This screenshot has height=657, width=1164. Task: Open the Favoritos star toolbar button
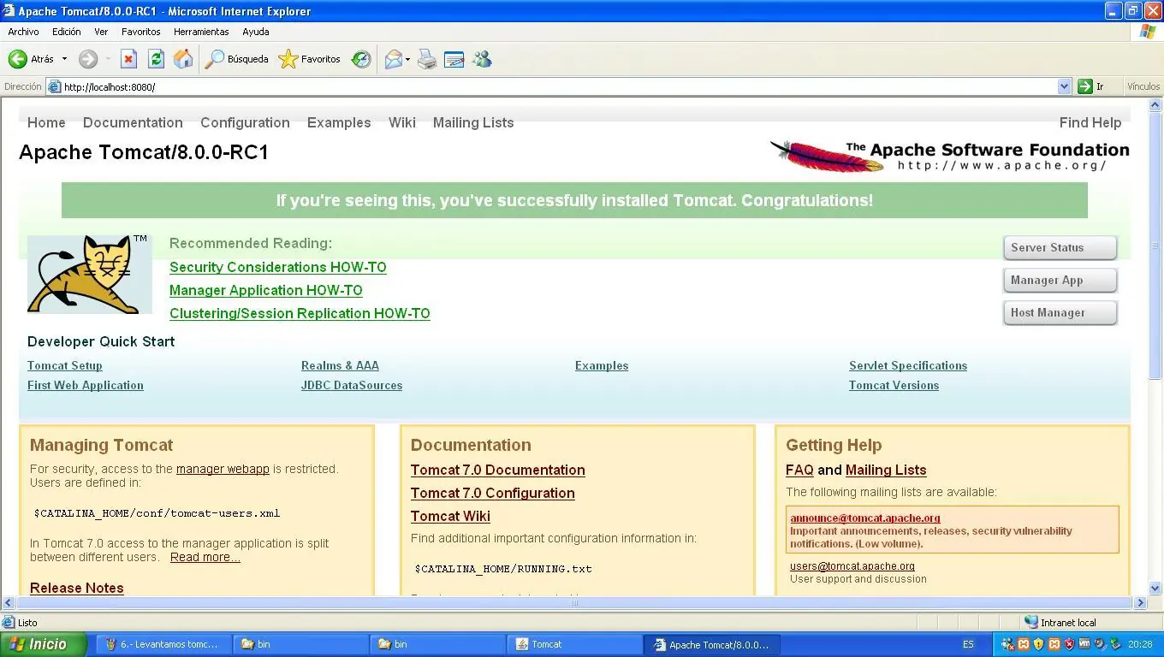(310, 59)
